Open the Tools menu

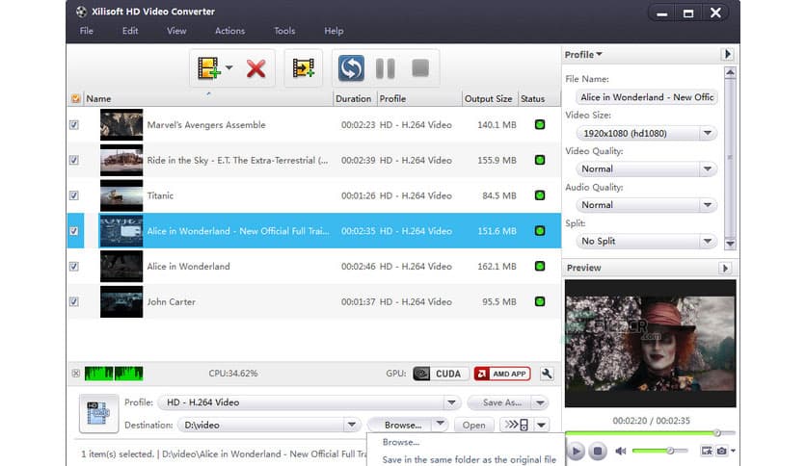pos(284,31)
